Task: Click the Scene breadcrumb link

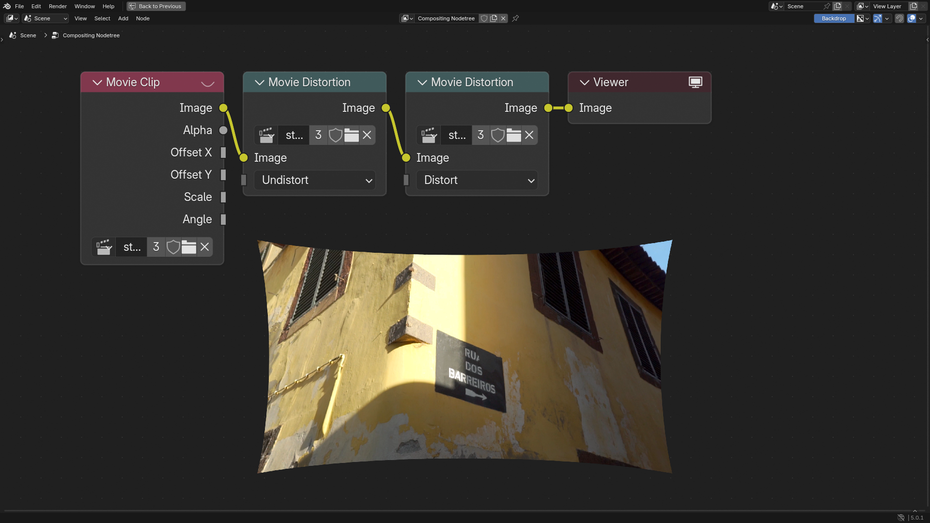Action: tap(28, 35)
